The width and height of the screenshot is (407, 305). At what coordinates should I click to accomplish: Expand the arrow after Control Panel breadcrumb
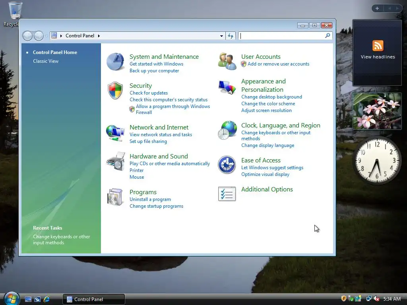99,36
